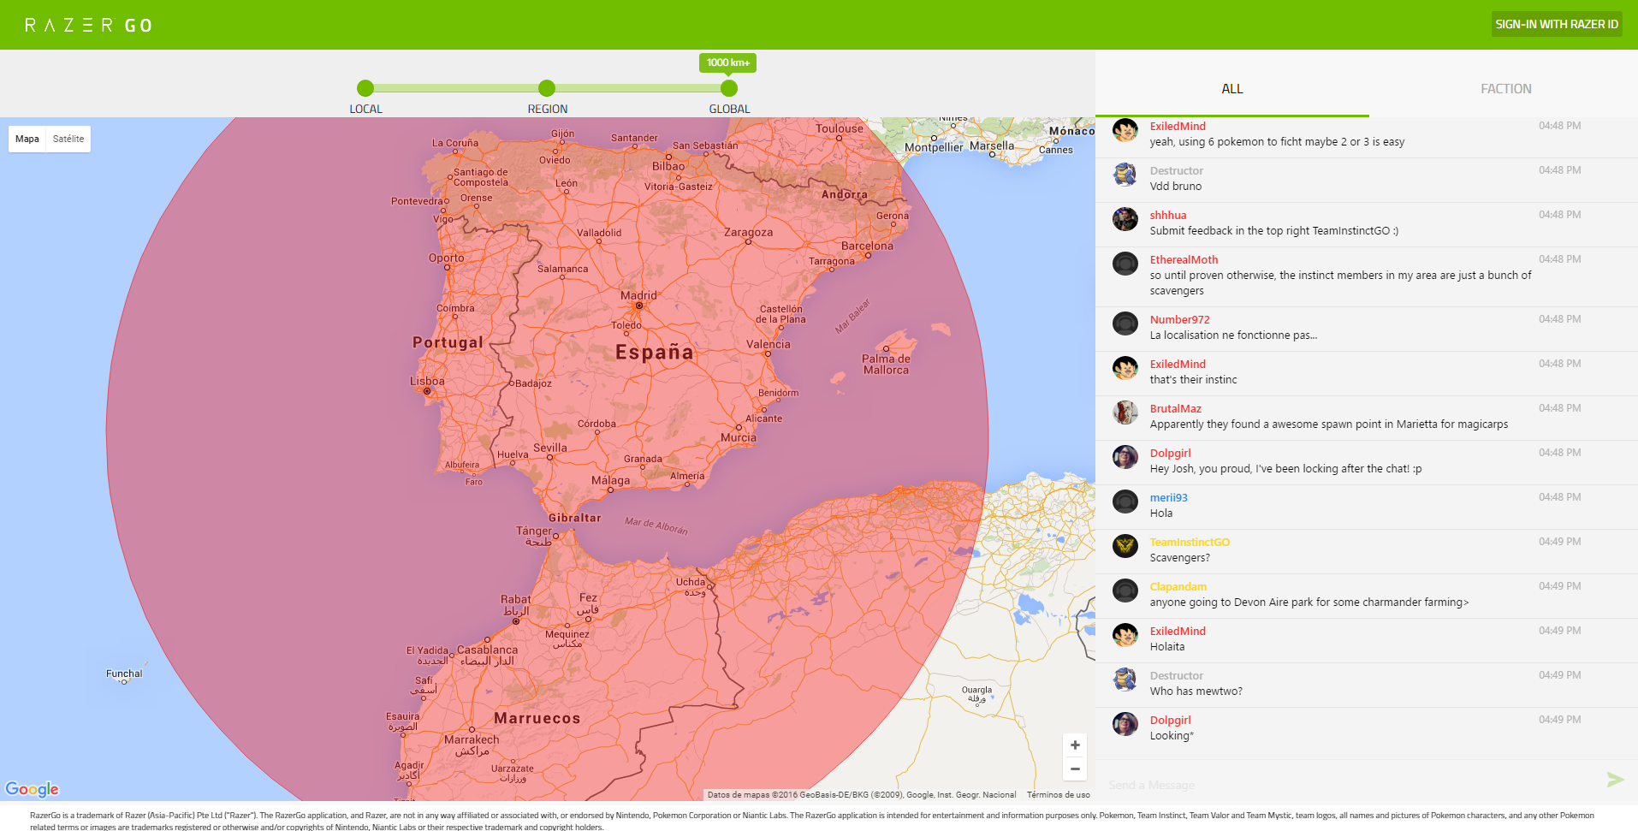1638x831 pixels.
Task: Click ExiledMind avatar on instinc message
Action: coord(1125,368)
